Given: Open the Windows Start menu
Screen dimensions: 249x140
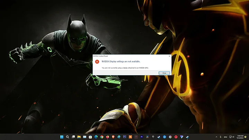Looking at the screenshot, I should tap(62, 137).
